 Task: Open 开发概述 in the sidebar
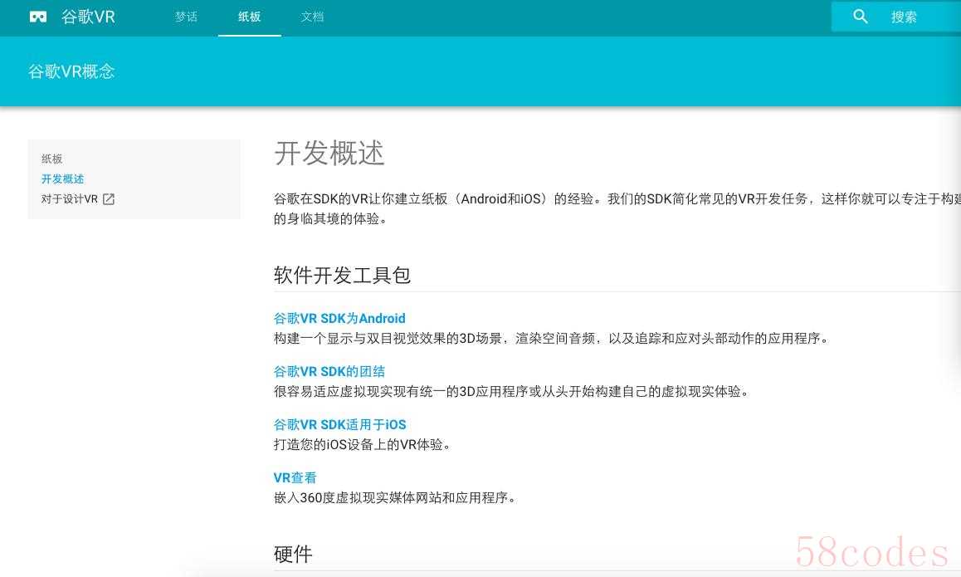point(62,179)
